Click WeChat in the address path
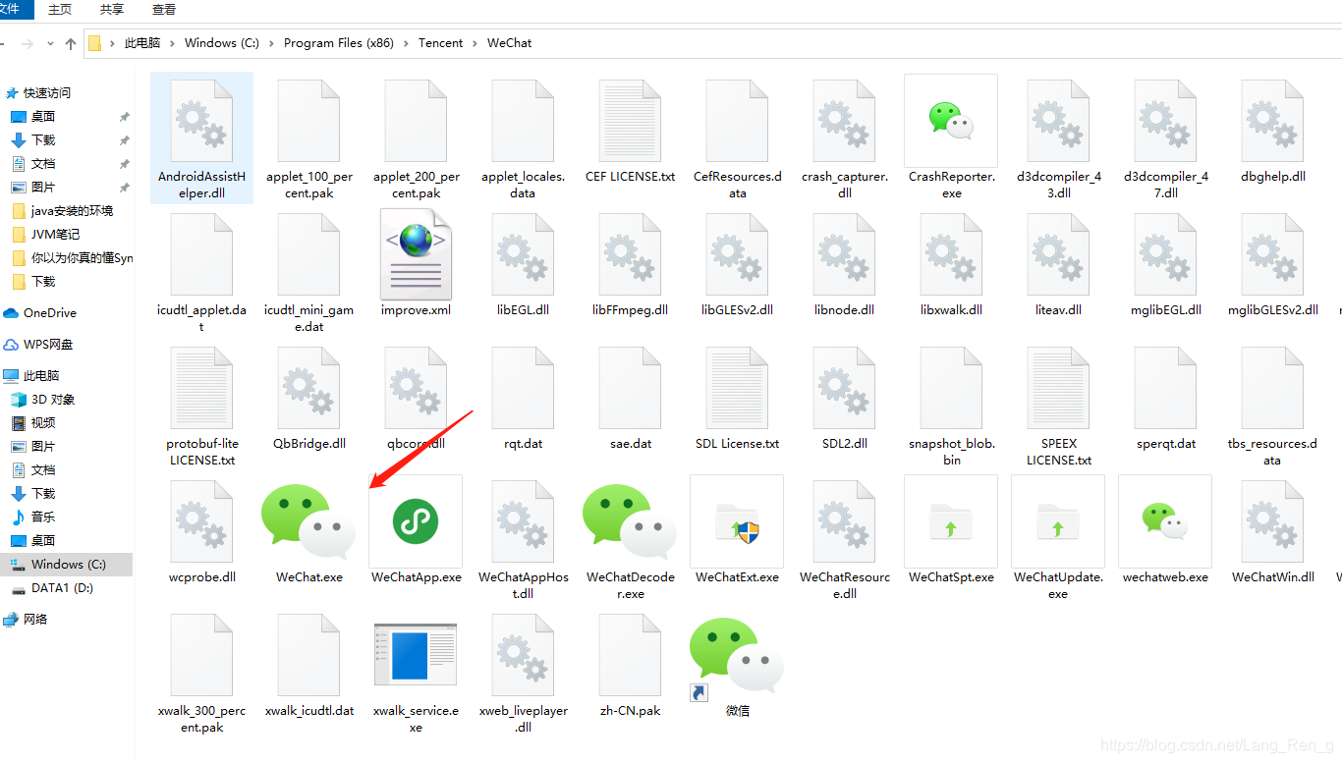 509,43
